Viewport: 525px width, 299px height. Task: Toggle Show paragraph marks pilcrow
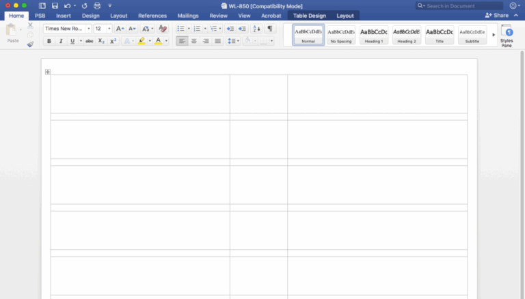270,29
